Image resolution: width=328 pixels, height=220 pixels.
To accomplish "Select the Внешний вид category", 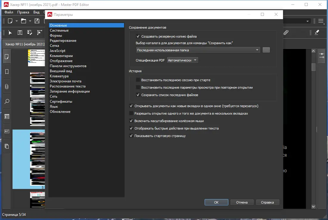I will 86,71.
